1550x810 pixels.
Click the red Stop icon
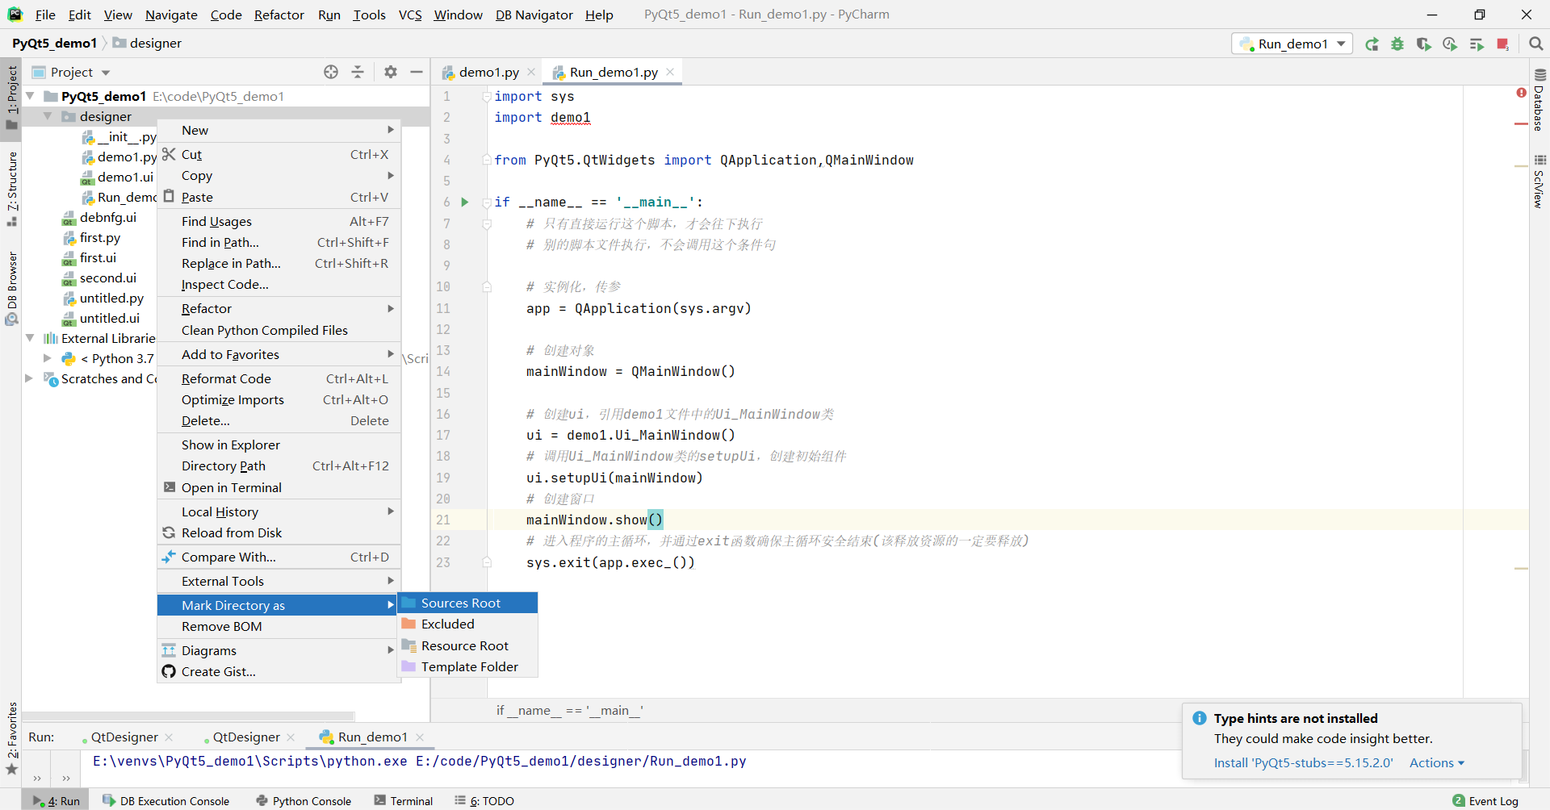(1502, 44)
